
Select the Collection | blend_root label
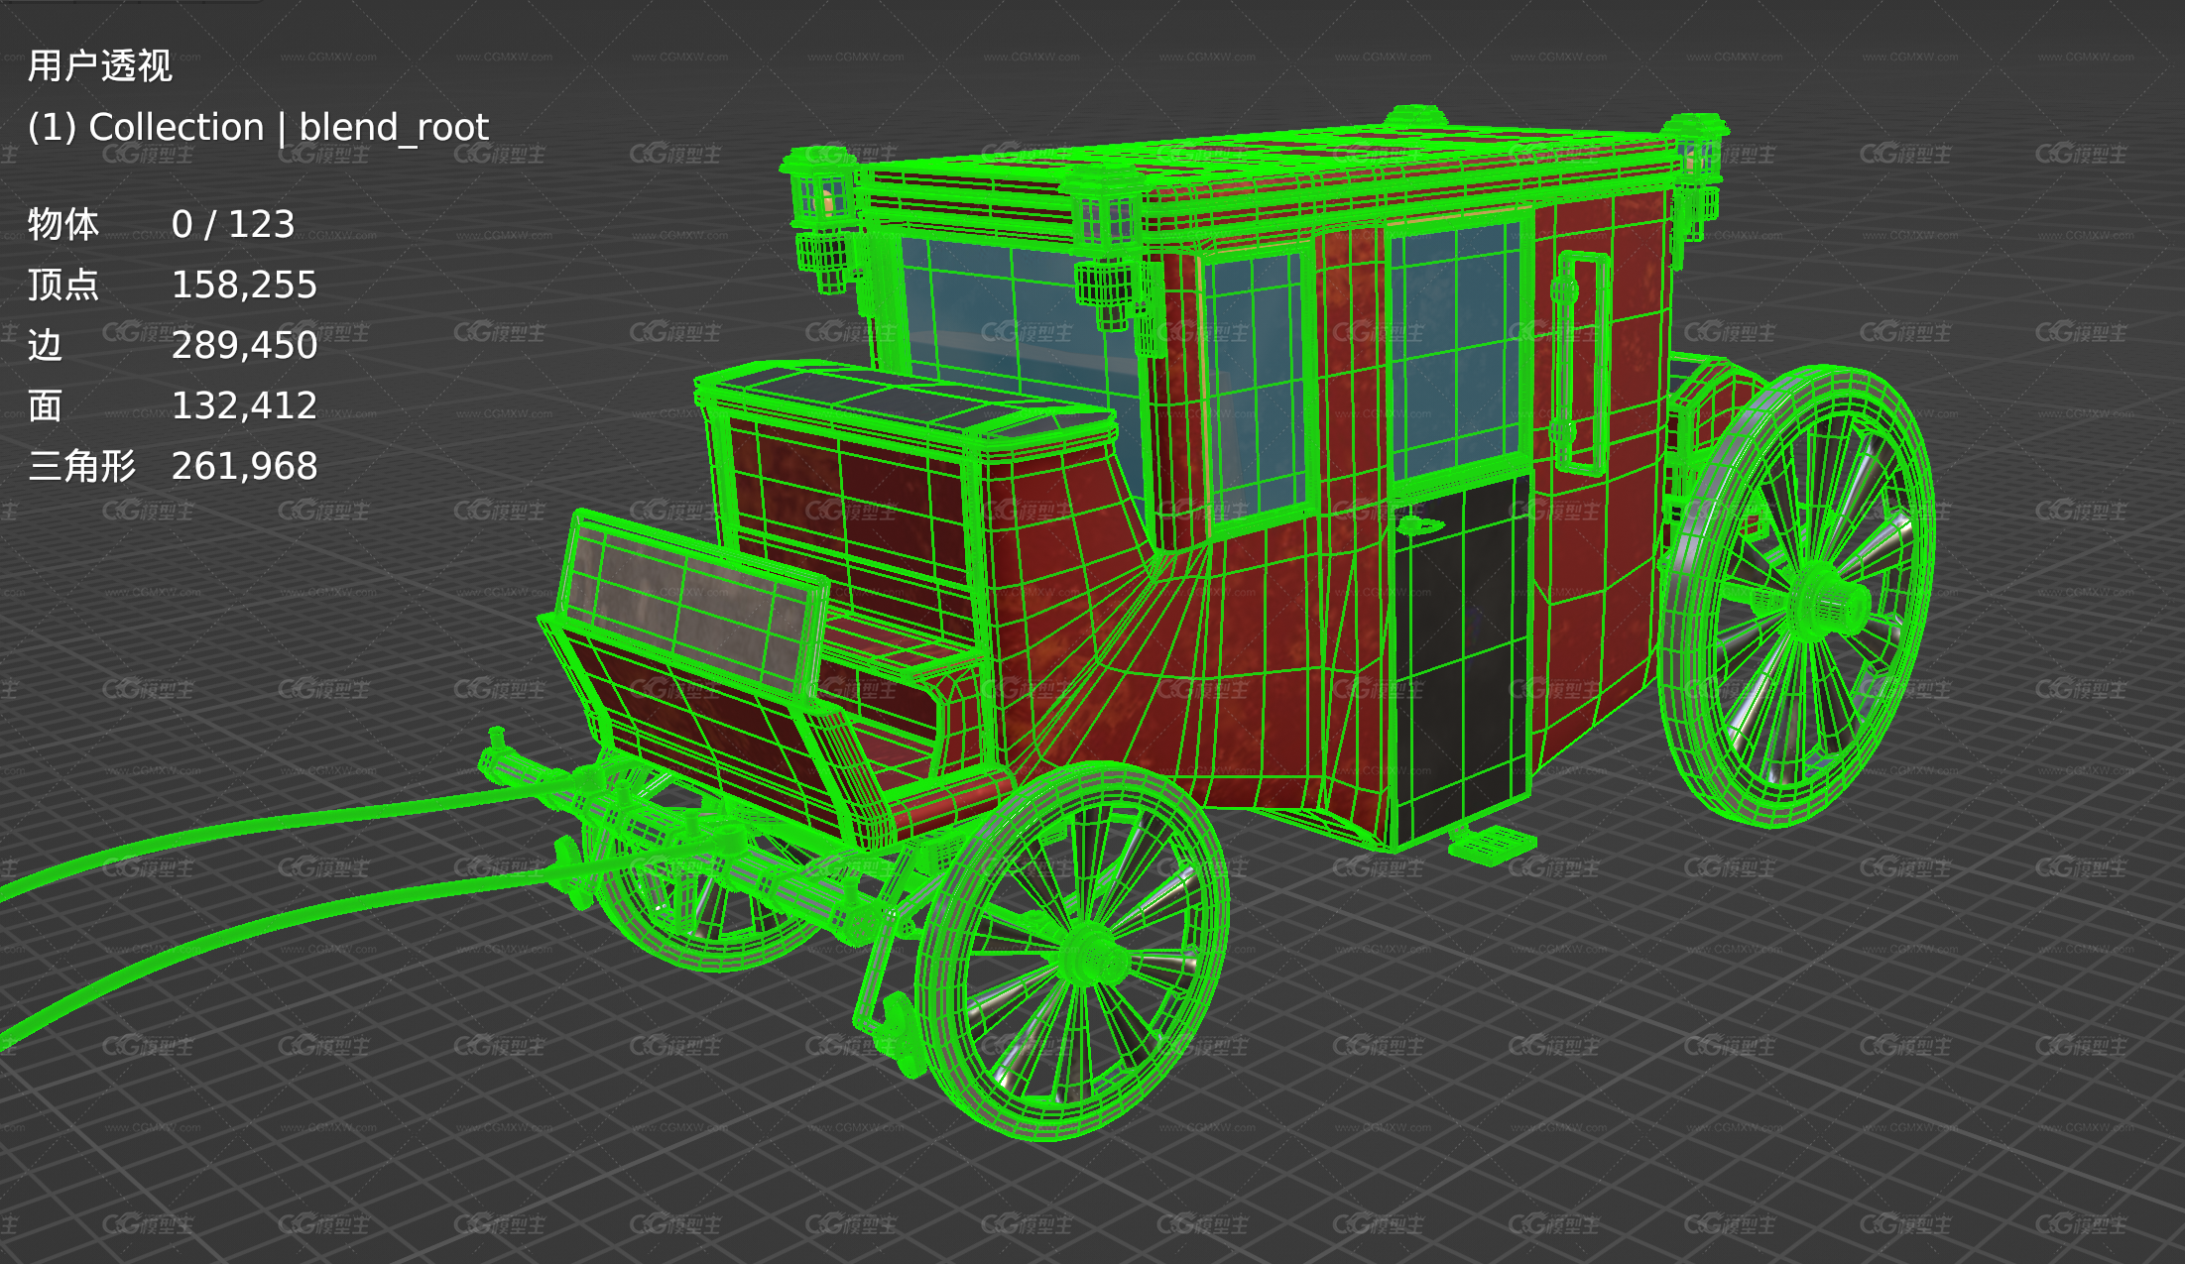coord(258,127)
